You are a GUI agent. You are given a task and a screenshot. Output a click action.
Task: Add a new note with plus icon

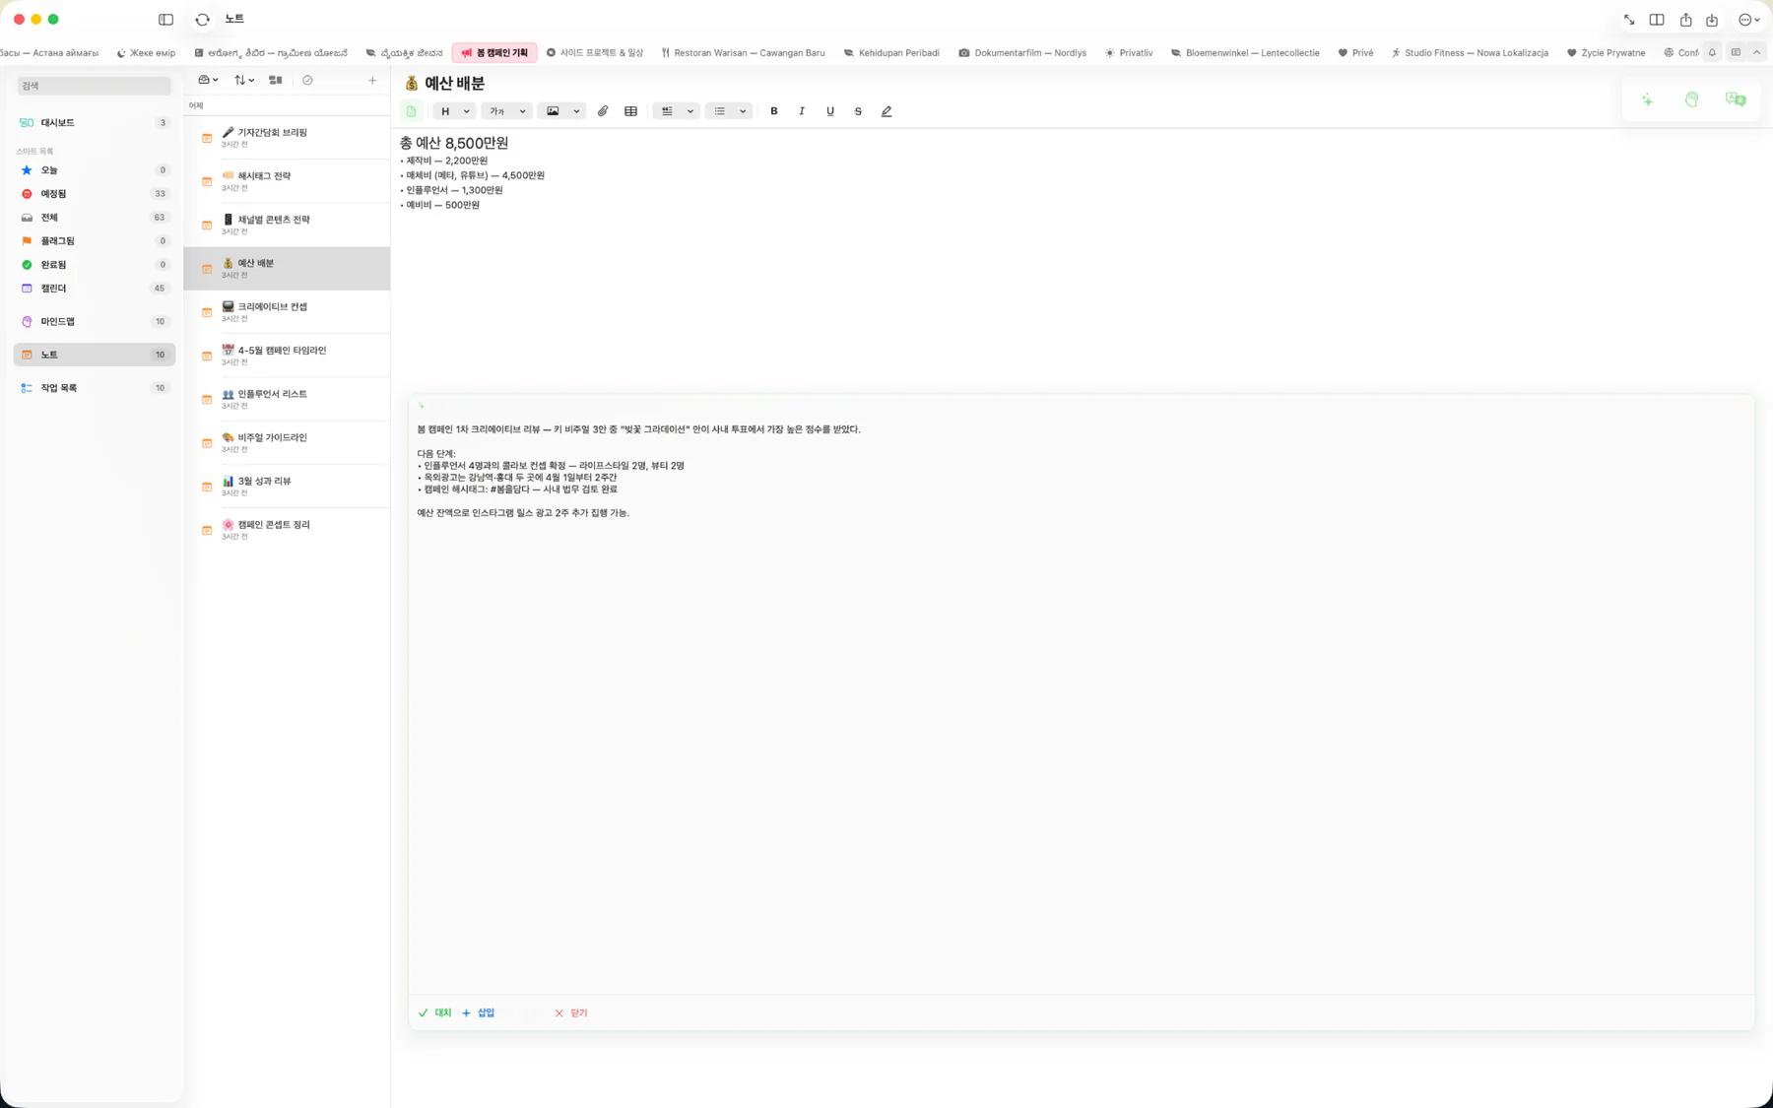pyautogui.click(x=372, y=80)
